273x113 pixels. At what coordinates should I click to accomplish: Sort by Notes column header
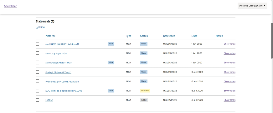pos(219,36)
